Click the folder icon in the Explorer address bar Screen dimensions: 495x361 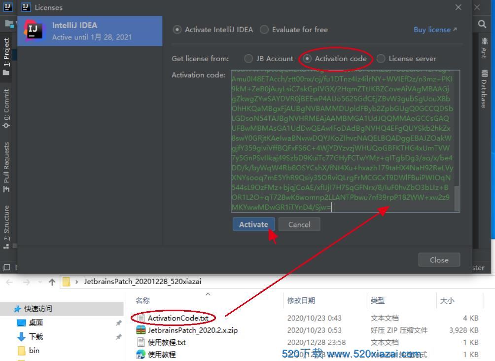click(66, 282)
